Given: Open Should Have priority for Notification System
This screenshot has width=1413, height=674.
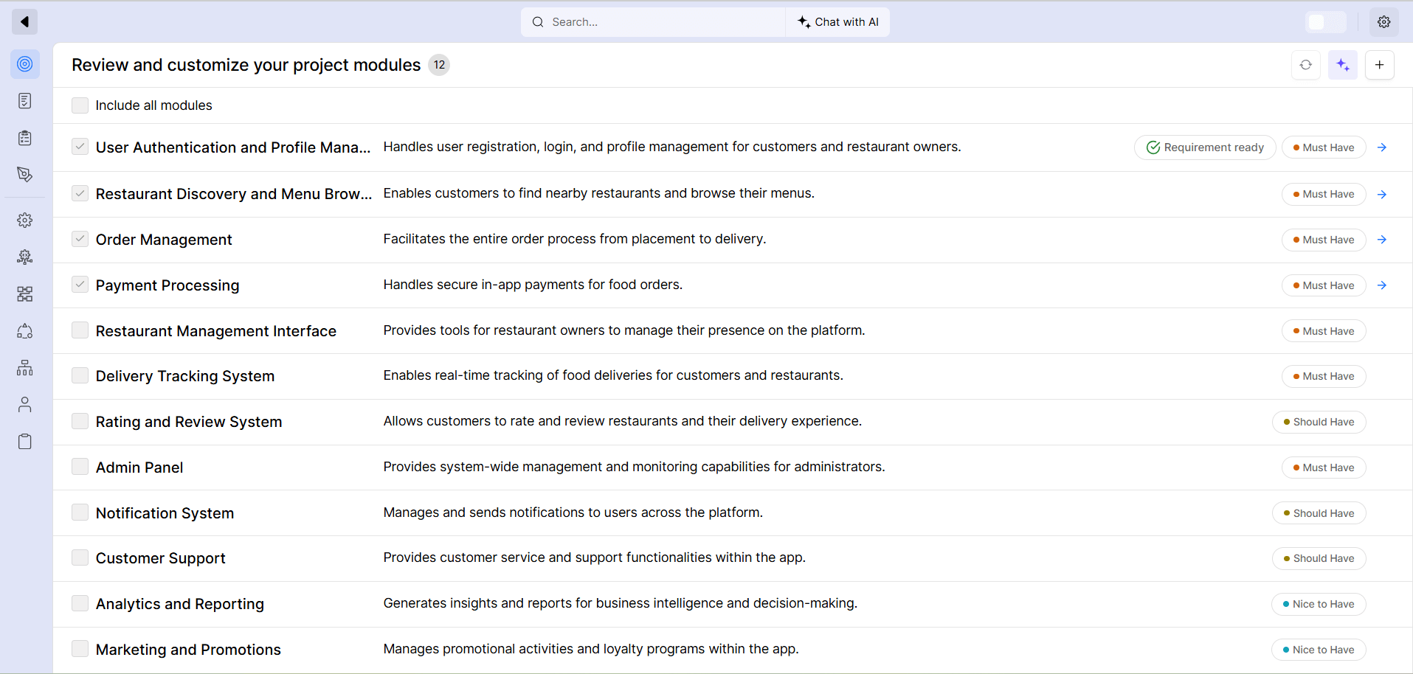Looking at the screenshot, I should coord(1319,513).
